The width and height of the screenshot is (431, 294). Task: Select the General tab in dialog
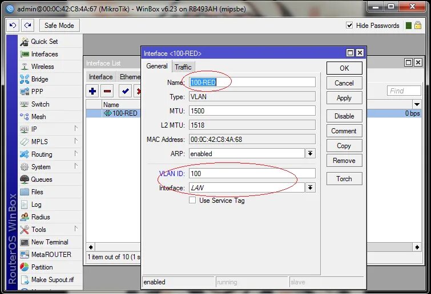pyautogui.click(x=157, y=66)
